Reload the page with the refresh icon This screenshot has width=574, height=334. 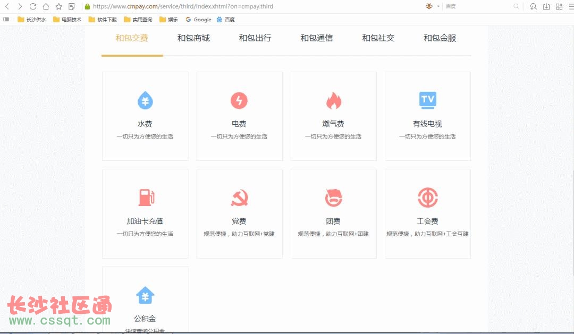point(33,6)
